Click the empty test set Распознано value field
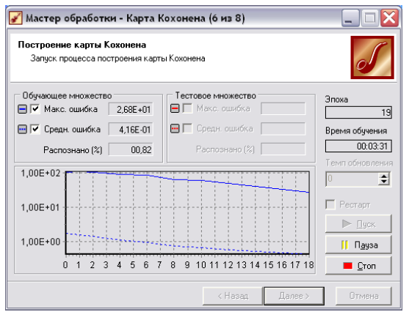Screen dimensions: 409x312 (283, 149)
